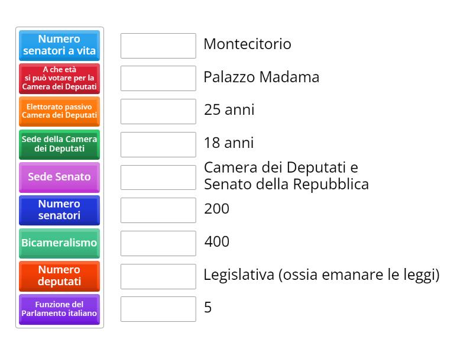Screen dimensions: 473x355
Task: Click the answer slot next to '200'
Action: pyautogui.click(x=158, y=209)
